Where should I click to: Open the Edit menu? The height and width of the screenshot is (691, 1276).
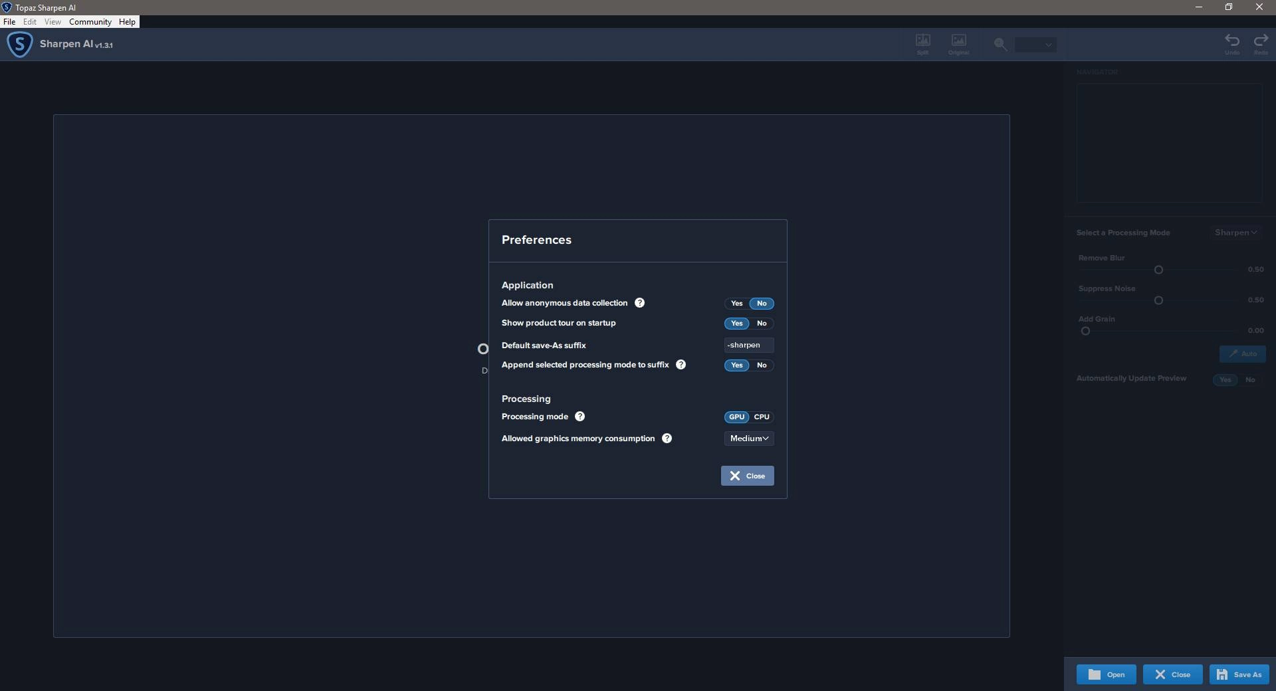30,22
